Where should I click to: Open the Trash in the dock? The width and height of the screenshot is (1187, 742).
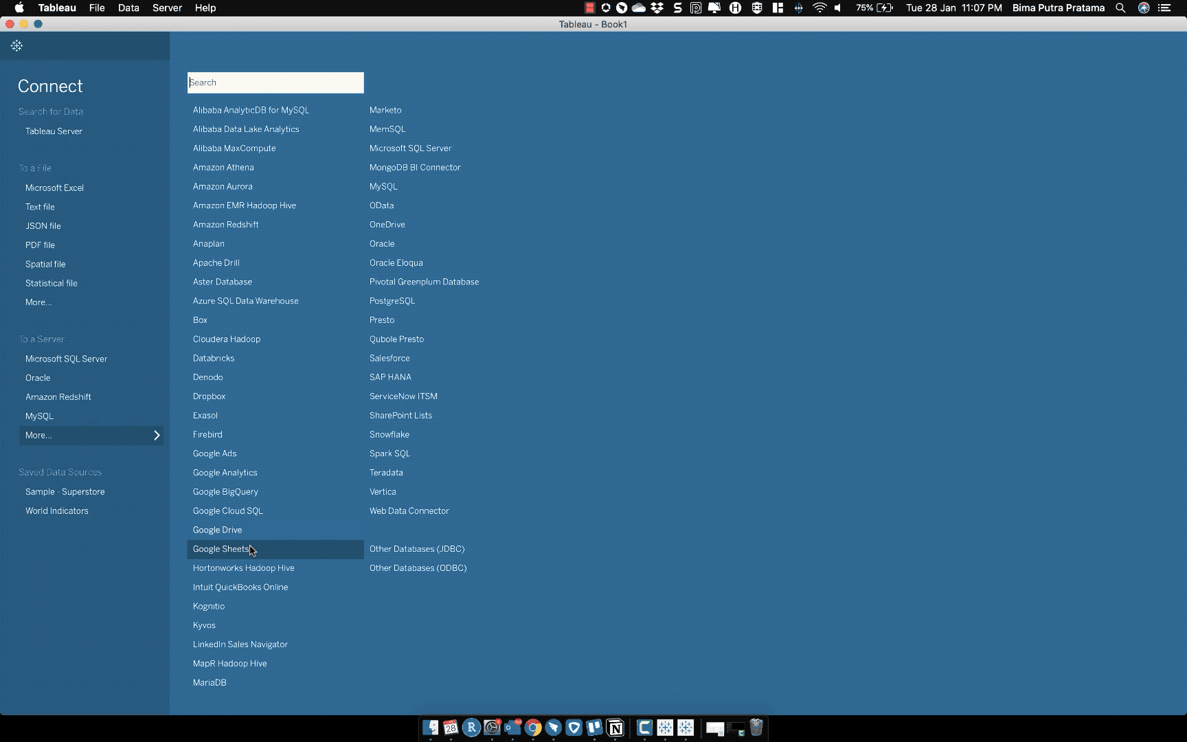point(756,728)
